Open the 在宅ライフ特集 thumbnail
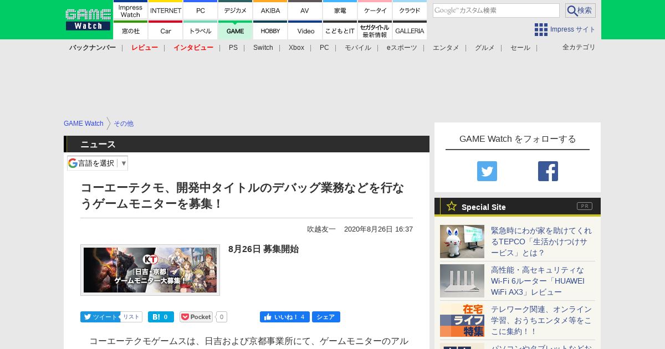 coord(462,320)
